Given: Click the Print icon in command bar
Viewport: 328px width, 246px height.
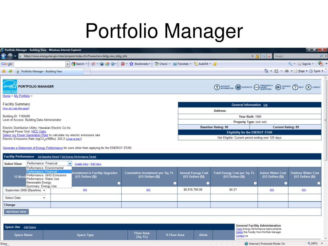Looking at the screenshot, I should (287, 71).
